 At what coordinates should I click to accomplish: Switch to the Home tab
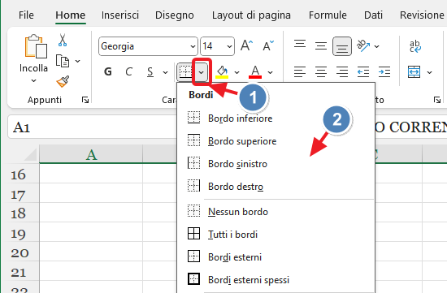coord(71,15)
